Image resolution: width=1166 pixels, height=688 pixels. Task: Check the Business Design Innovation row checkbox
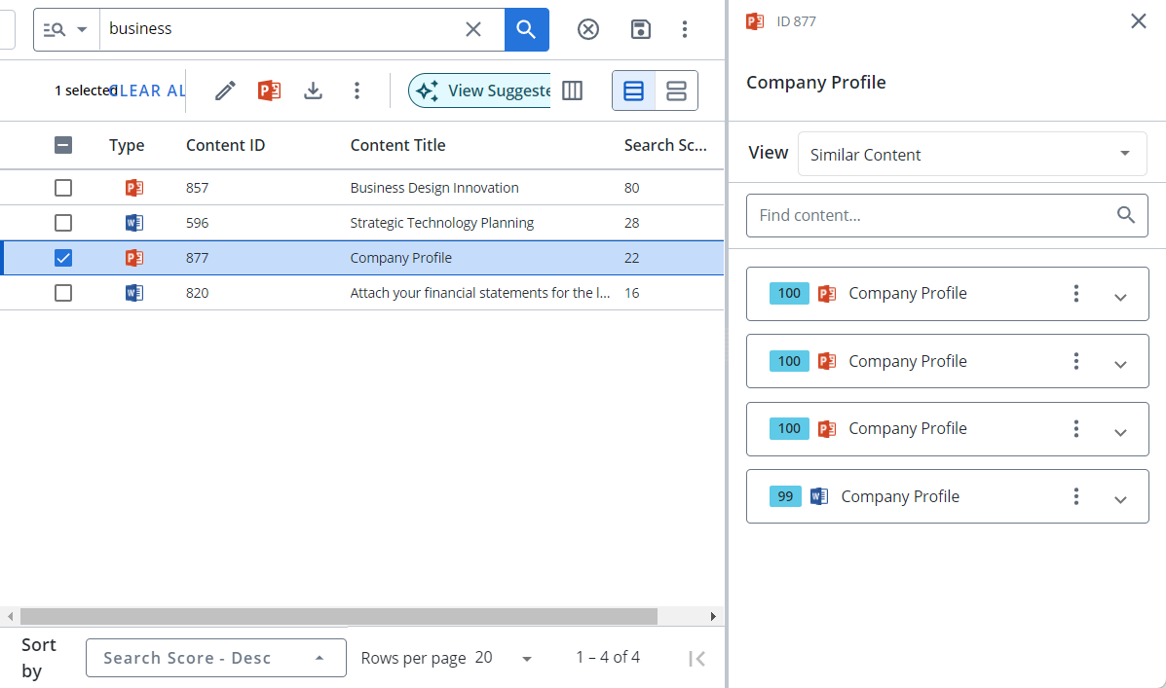point(63,188)
